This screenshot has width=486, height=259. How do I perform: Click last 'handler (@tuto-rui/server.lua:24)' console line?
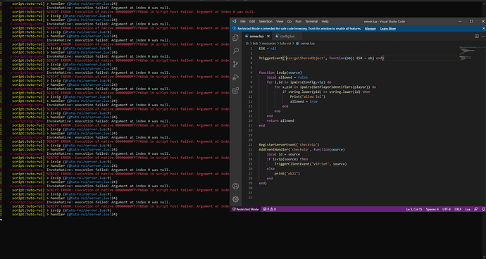coord(82,214)
